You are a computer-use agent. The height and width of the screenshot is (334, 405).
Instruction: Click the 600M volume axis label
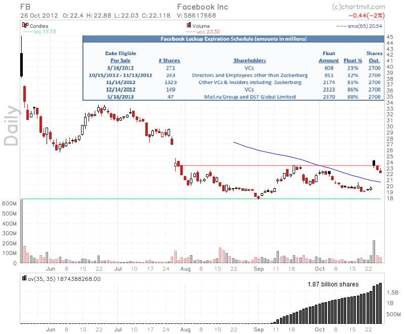click(x=9, y=203)
